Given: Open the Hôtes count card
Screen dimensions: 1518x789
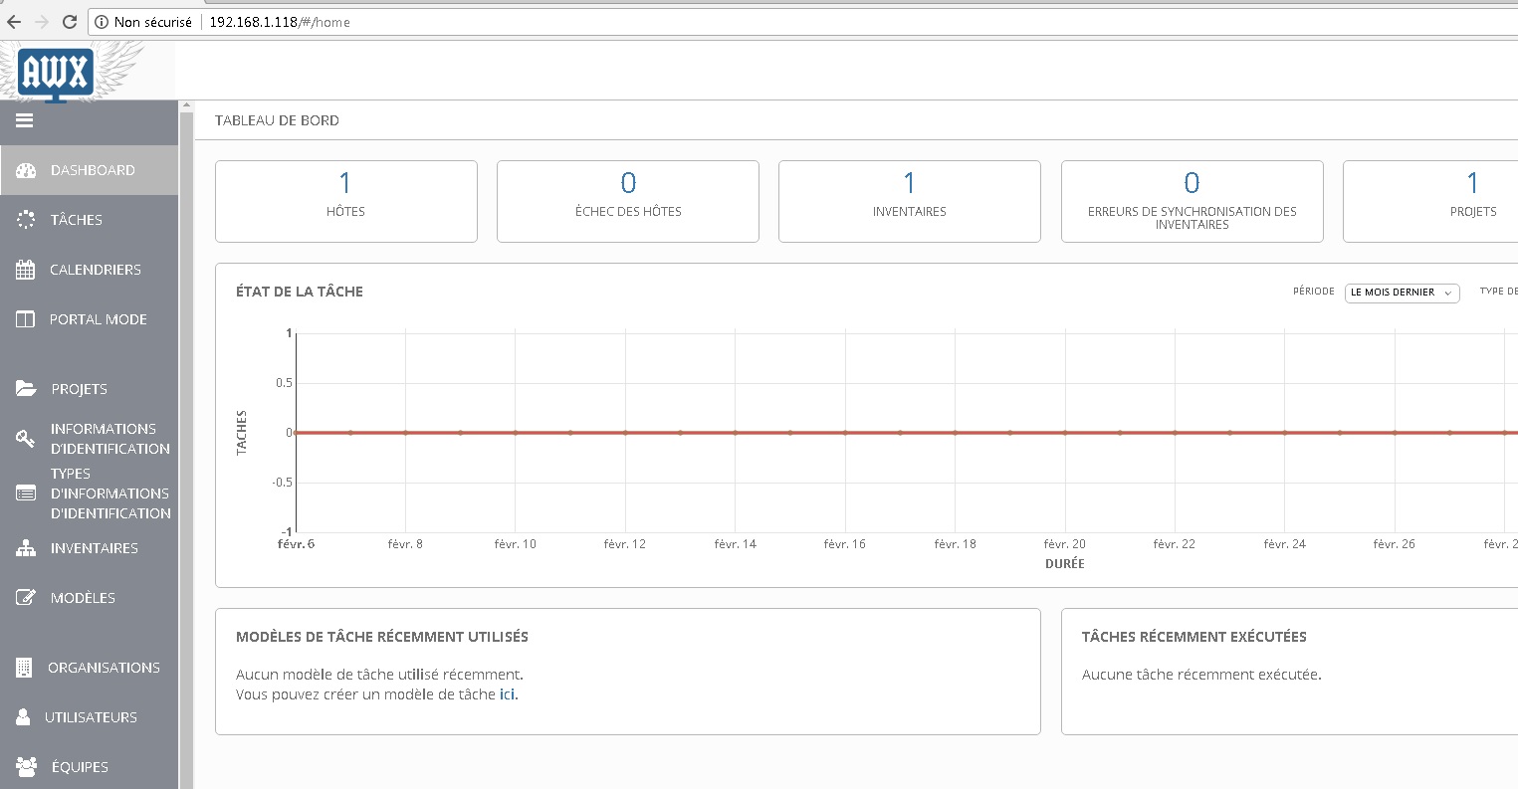Looking at the screenshot, I should [345, 199].
